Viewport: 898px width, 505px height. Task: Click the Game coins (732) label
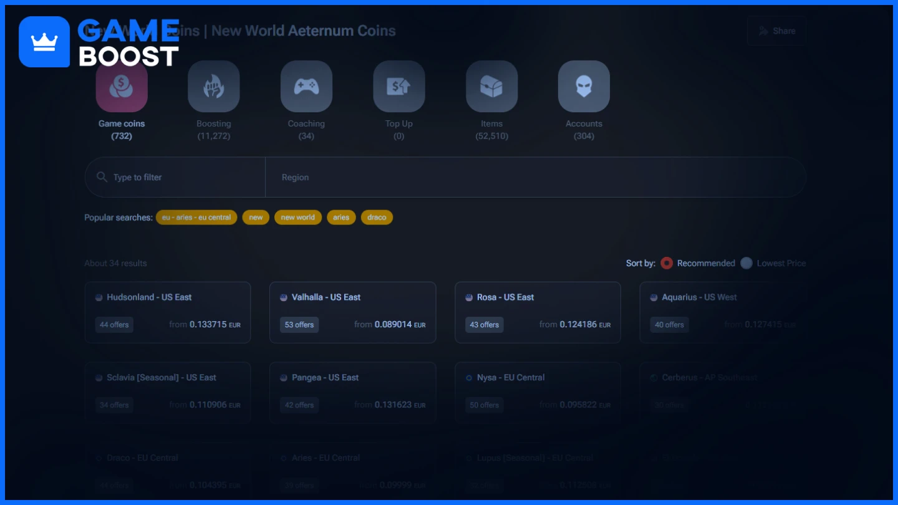122,130
